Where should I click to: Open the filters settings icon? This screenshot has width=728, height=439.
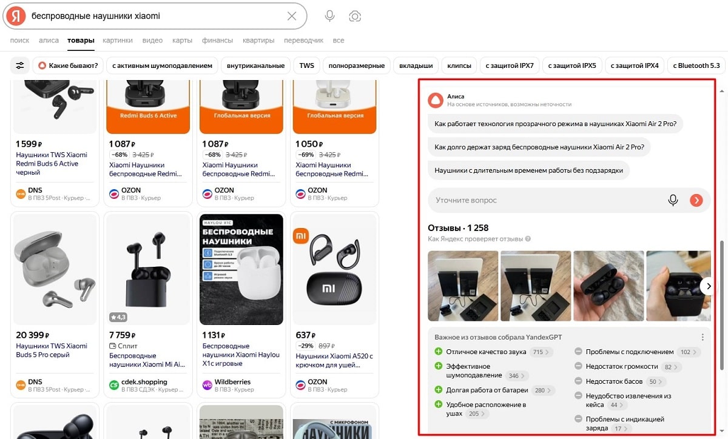tap(20, 65)
